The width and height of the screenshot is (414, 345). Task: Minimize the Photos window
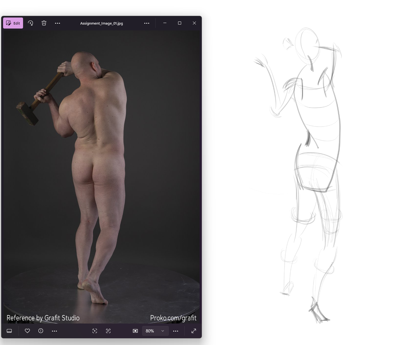coord(165,23)
